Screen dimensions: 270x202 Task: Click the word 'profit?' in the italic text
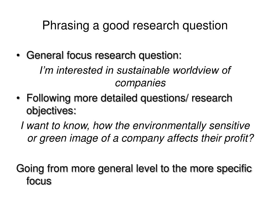(239, 138)
